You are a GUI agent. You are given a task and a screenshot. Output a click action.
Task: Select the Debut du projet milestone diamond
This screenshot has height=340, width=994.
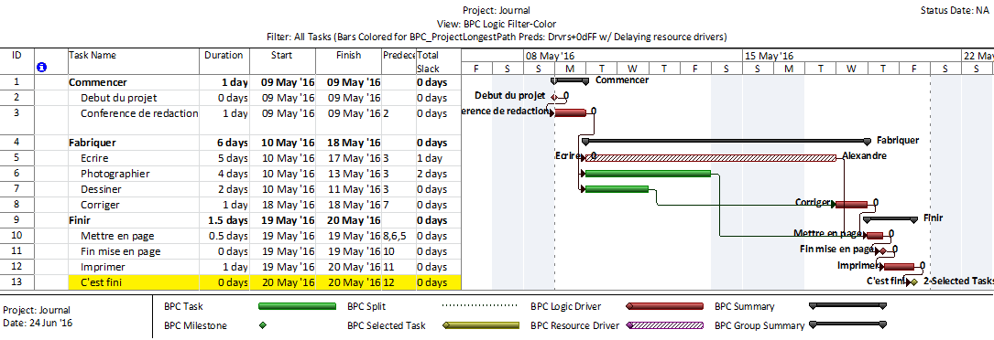coord(554,97)
